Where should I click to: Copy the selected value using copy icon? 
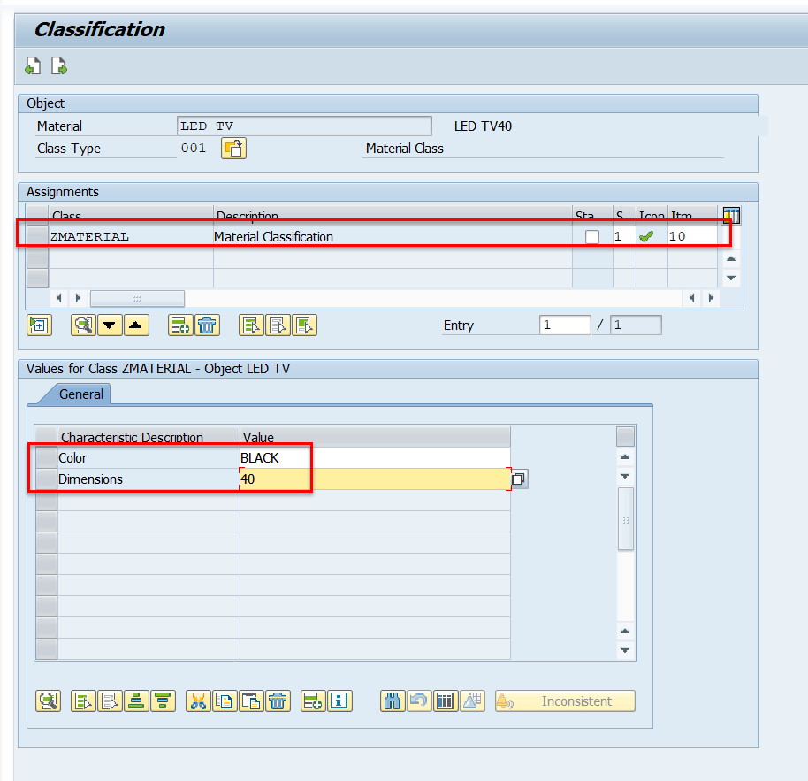coord(225,701)
